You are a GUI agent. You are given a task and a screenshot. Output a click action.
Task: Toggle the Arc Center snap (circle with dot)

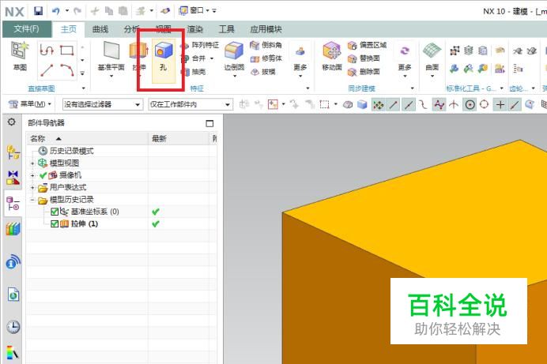pyautogui.click(x=470, y=104)
